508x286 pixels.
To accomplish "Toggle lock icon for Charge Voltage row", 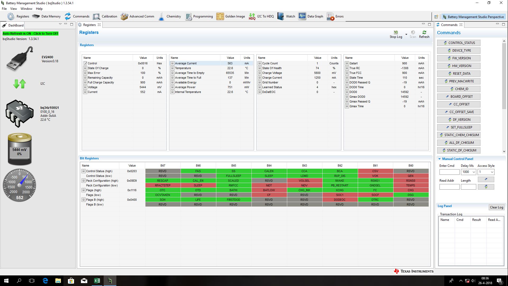I will 260,73.
